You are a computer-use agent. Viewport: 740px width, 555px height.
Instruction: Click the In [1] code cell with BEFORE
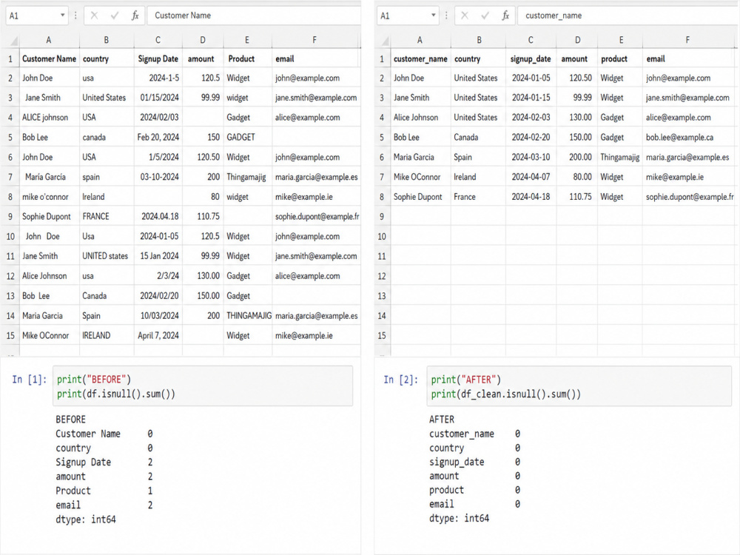(x=203, y=386)
